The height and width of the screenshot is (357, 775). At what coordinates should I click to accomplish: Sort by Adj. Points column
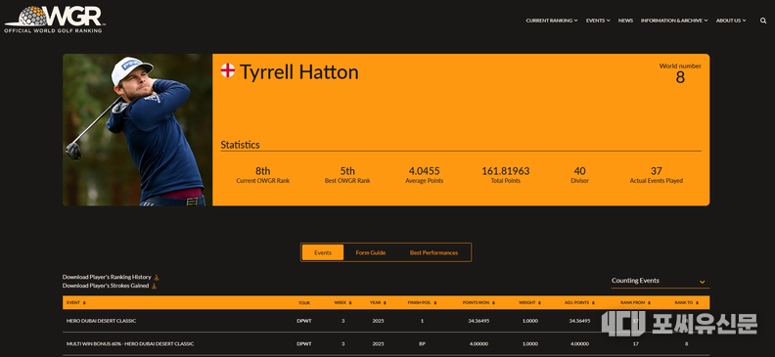(x=579, y=302)
